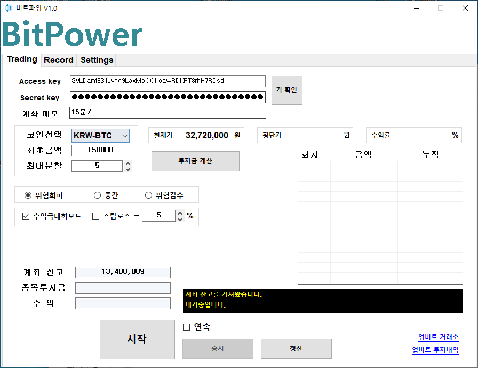Open the Settings tab

click(x=97, y=60)
